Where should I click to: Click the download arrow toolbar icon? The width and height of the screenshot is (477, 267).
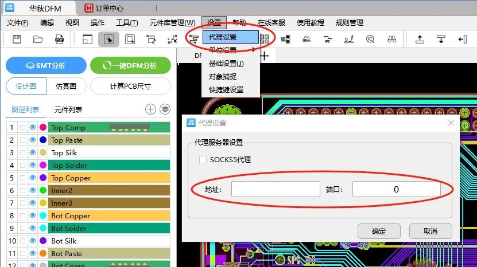(441, 39)
